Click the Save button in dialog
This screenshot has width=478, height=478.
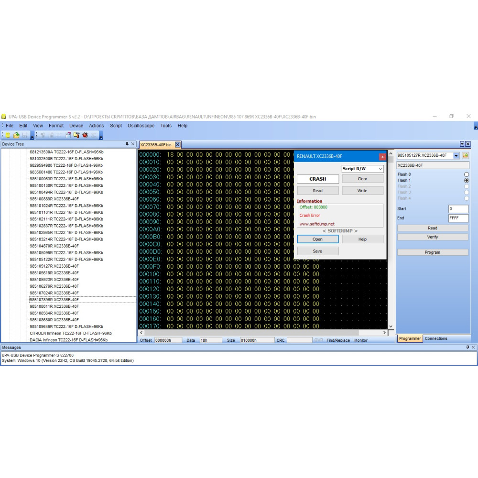318,251
